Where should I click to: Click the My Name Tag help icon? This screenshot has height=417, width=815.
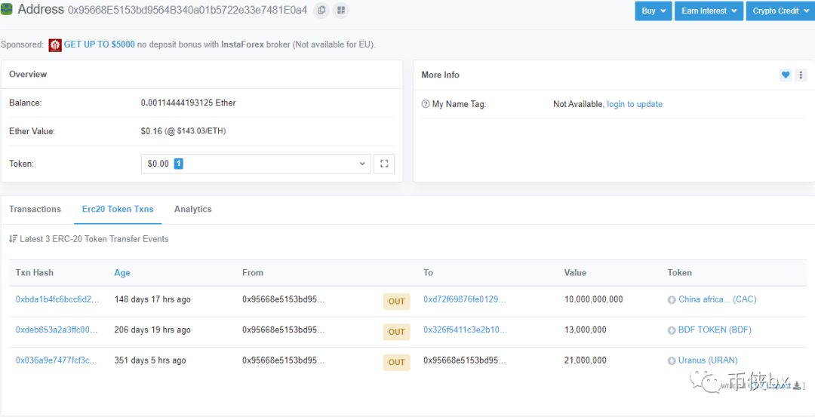pos(425,104)
